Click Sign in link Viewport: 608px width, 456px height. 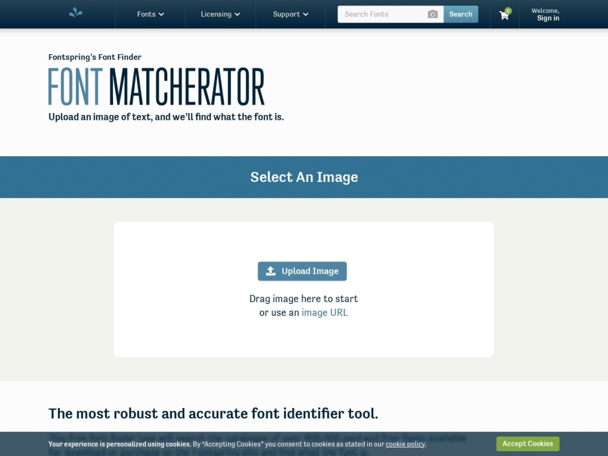click(x=548, y=18)
